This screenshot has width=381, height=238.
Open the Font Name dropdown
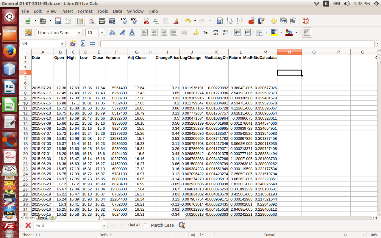[x=79, y=33]
